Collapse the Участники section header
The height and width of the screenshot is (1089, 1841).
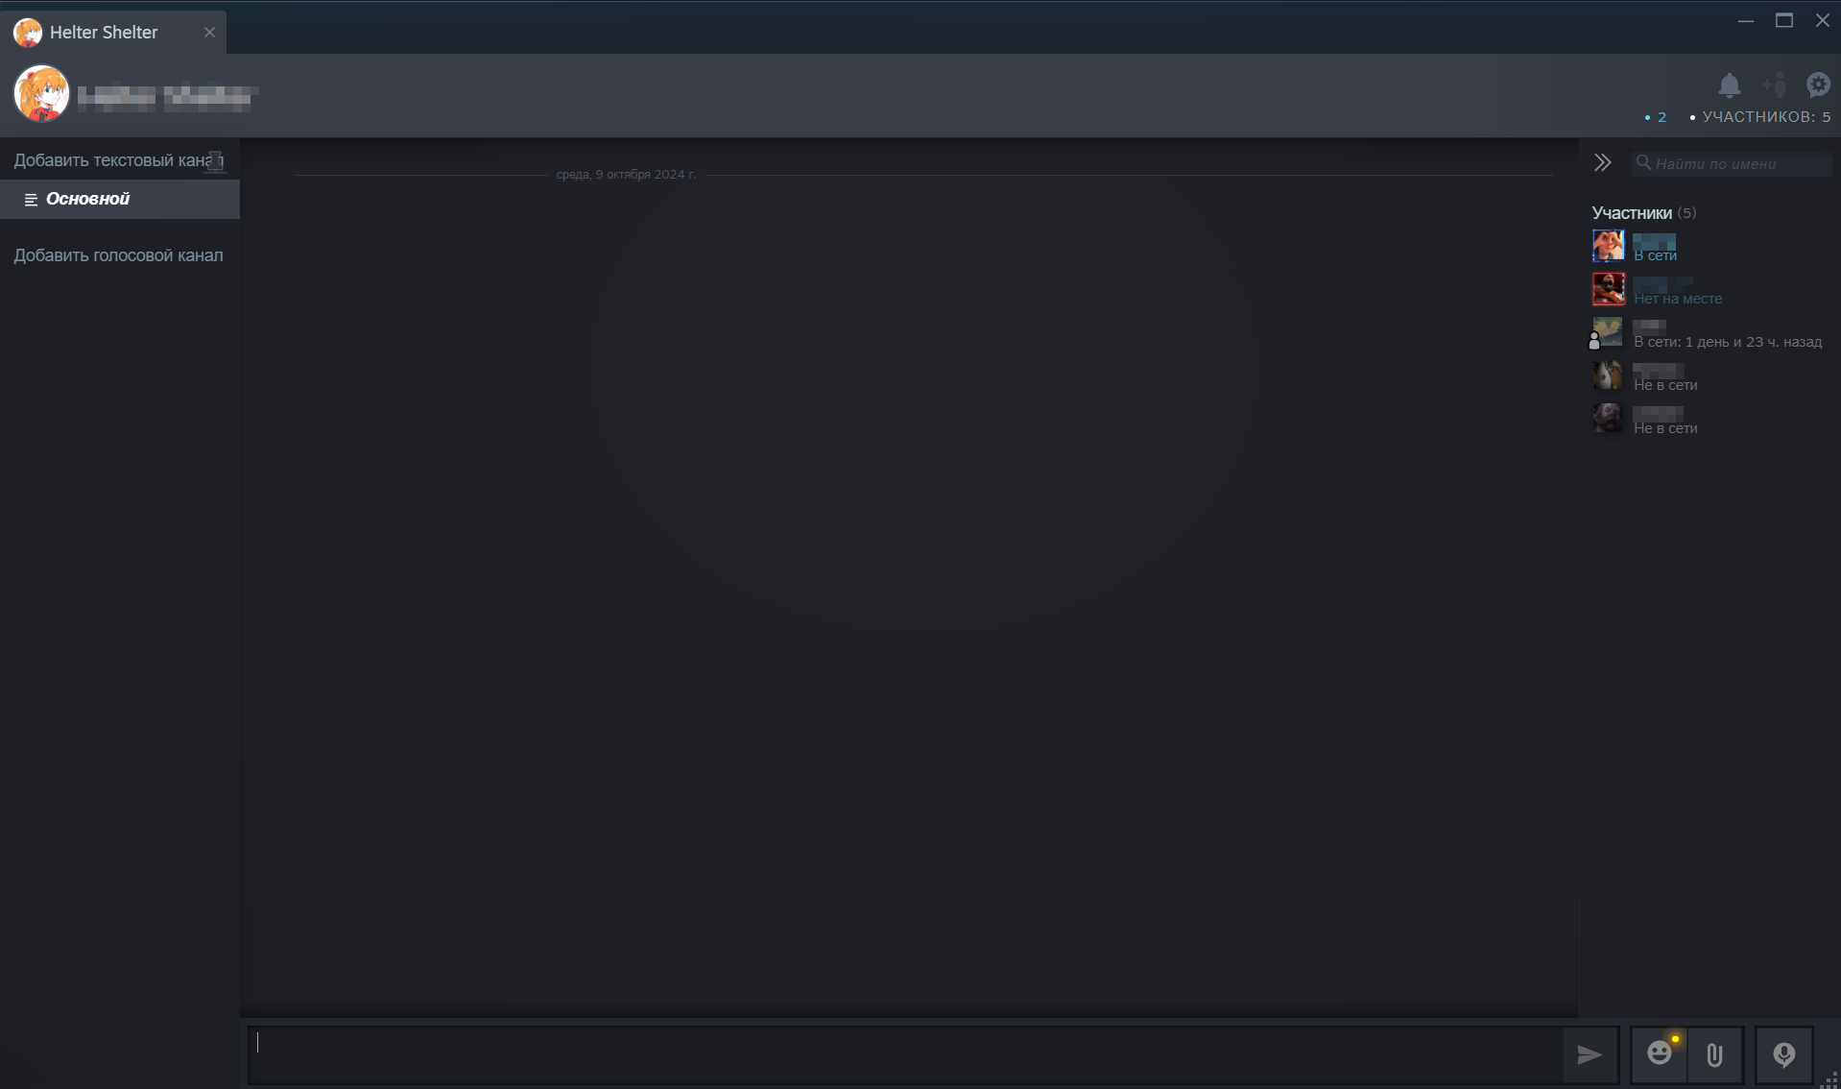pos(1634,212)
